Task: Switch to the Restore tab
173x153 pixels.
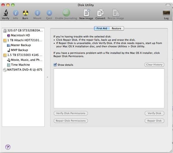Action: pos(116,28)
